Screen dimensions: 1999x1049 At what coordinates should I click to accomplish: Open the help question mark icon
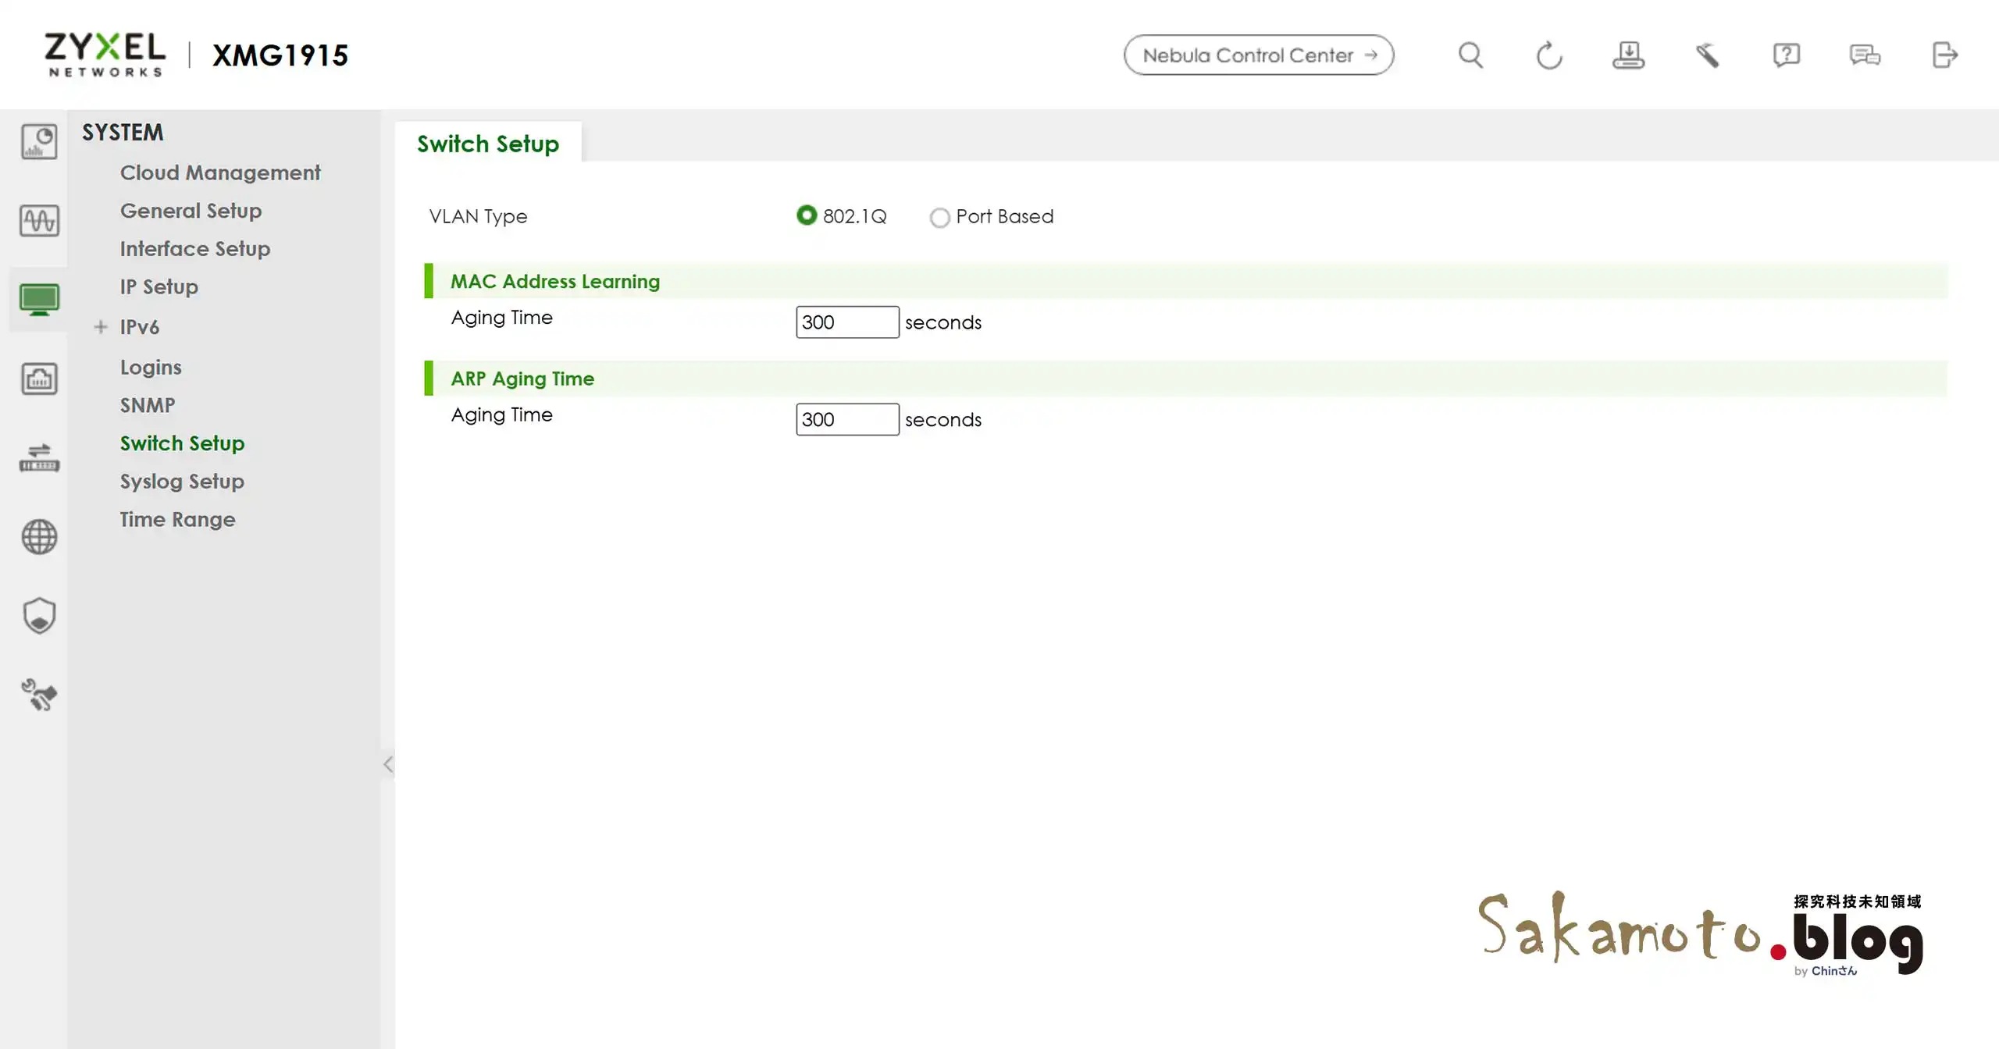coord(1786,55)
